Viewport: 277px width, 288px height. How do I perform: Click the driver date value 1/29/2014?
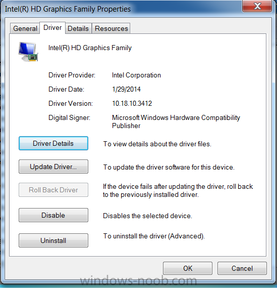(126, 89)
